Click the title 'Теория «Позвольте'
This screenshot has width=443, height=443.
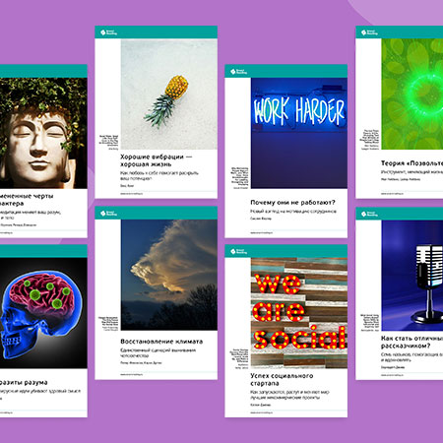tap(411, 163)
